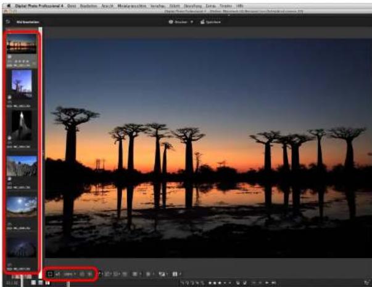Open the Datei menu in the menu bar
The width and height of the screenshot is (372, 287).
72,6
